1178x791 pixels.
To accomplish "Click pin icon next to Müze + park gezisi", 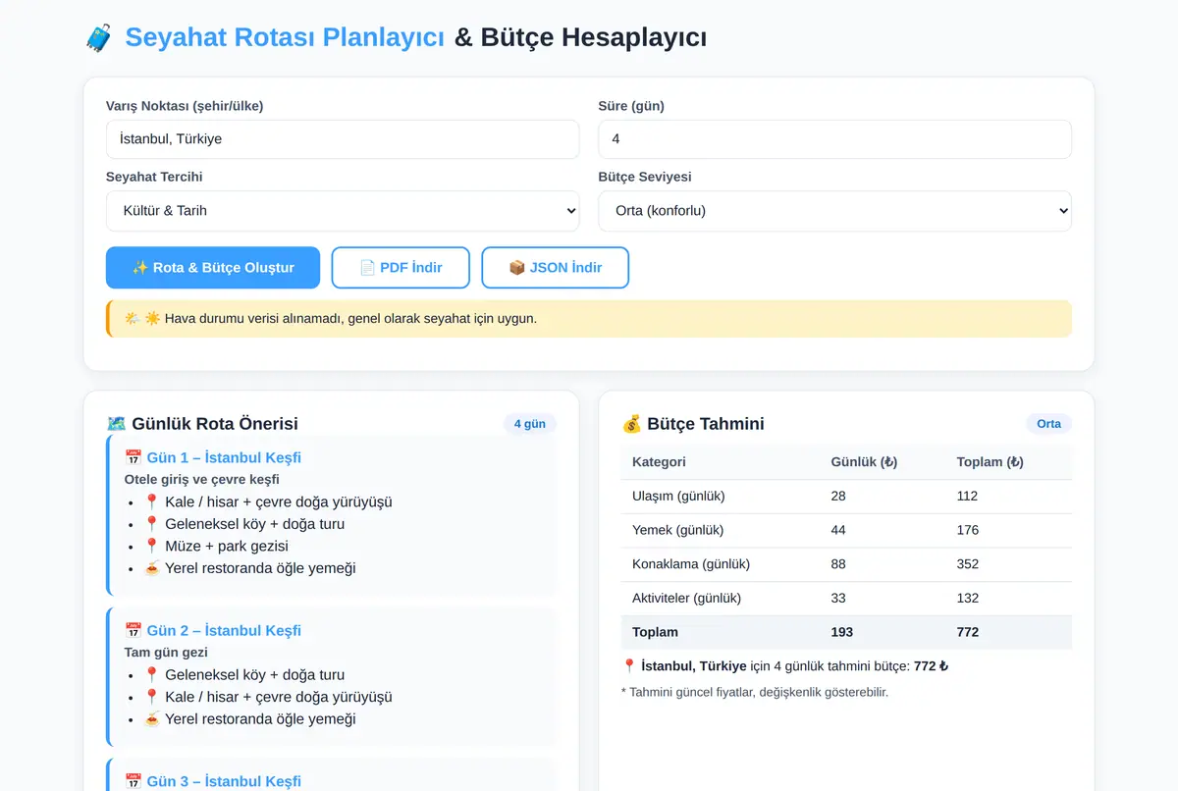I will pyautogui.click(x=151, y=546).
